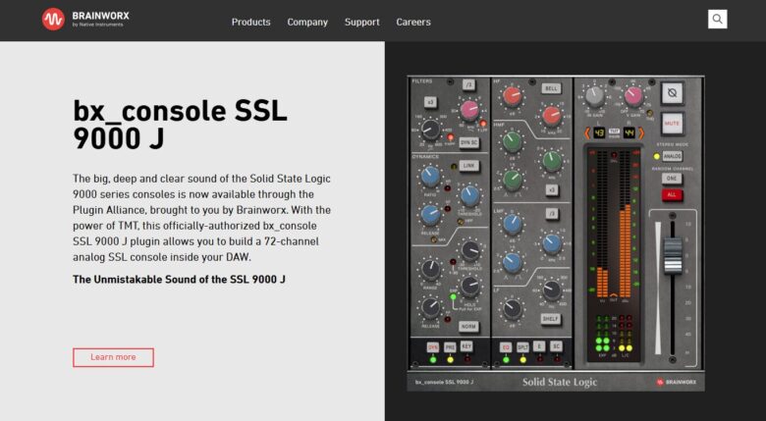Image resolution: width=766 pixels, height=421 pixels.
Task: Click the compressor RATIO knob
Action: [429, 177]
